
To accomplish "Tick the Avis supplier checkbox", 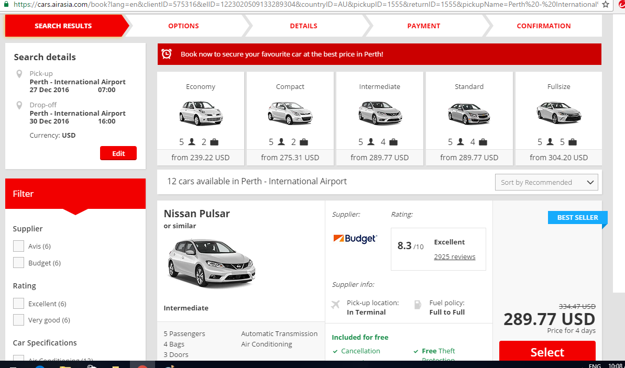I will [x=18, y=246].
